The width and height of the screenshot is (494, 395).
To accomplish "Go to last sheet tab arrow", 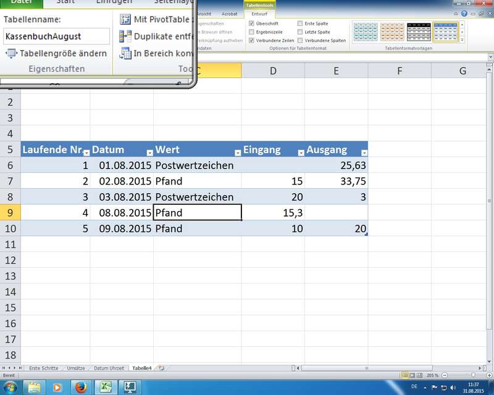I will click(x=20, y=368).
